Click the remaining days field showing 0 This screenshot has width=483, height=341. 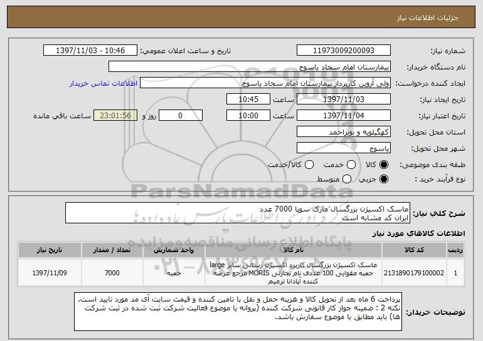pyautogui.click(x=181, y=116)
